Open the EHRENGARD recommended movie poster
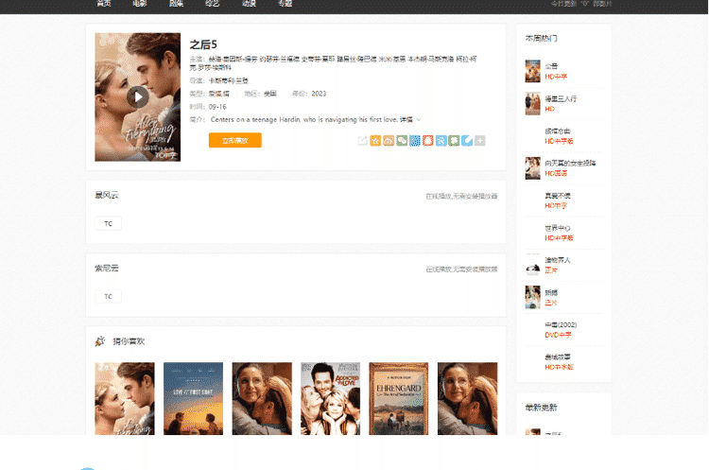This screenshot has width=709, height=470. click(398, 397)
